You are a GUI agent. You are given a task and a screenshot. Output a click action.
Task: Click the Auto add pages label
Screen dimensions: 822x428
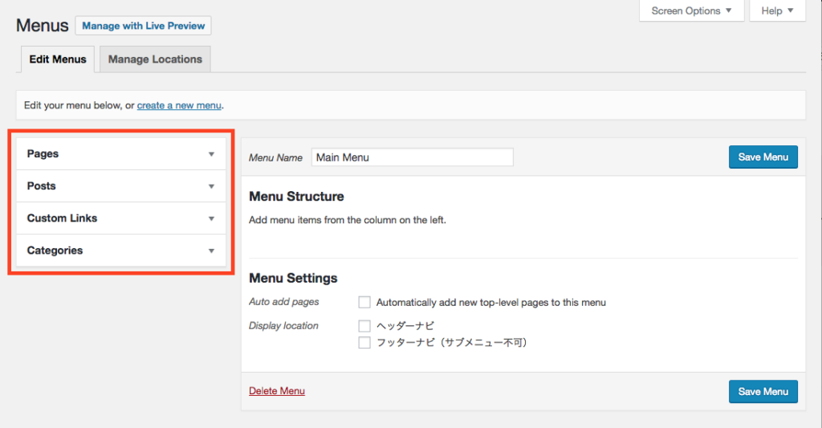coord(284,302)
